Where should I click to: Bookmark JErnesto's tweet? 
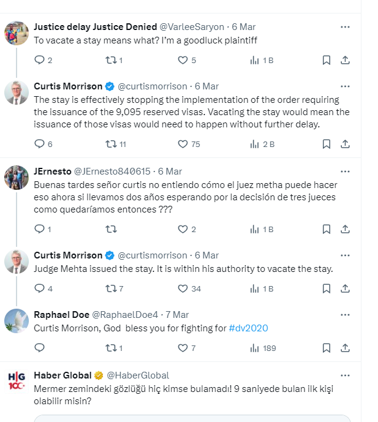click(x=327, y=229)
